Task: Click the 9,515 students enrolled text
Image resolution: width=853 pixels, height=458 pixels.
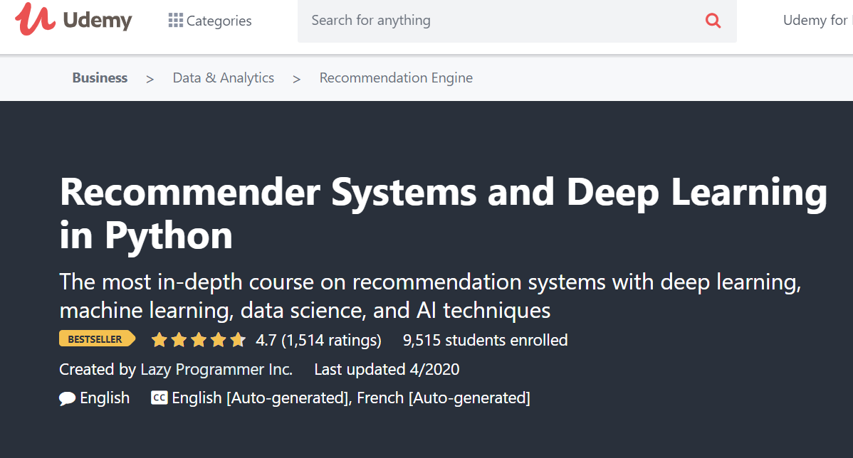Action: point(485,340)
